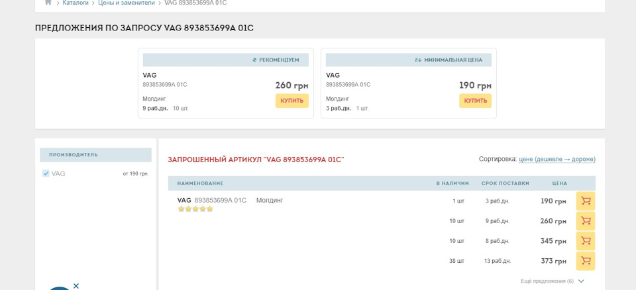Viewport: 636px width, 290px height.
Task: Click the В наличии column header
Action: point(452,183)
